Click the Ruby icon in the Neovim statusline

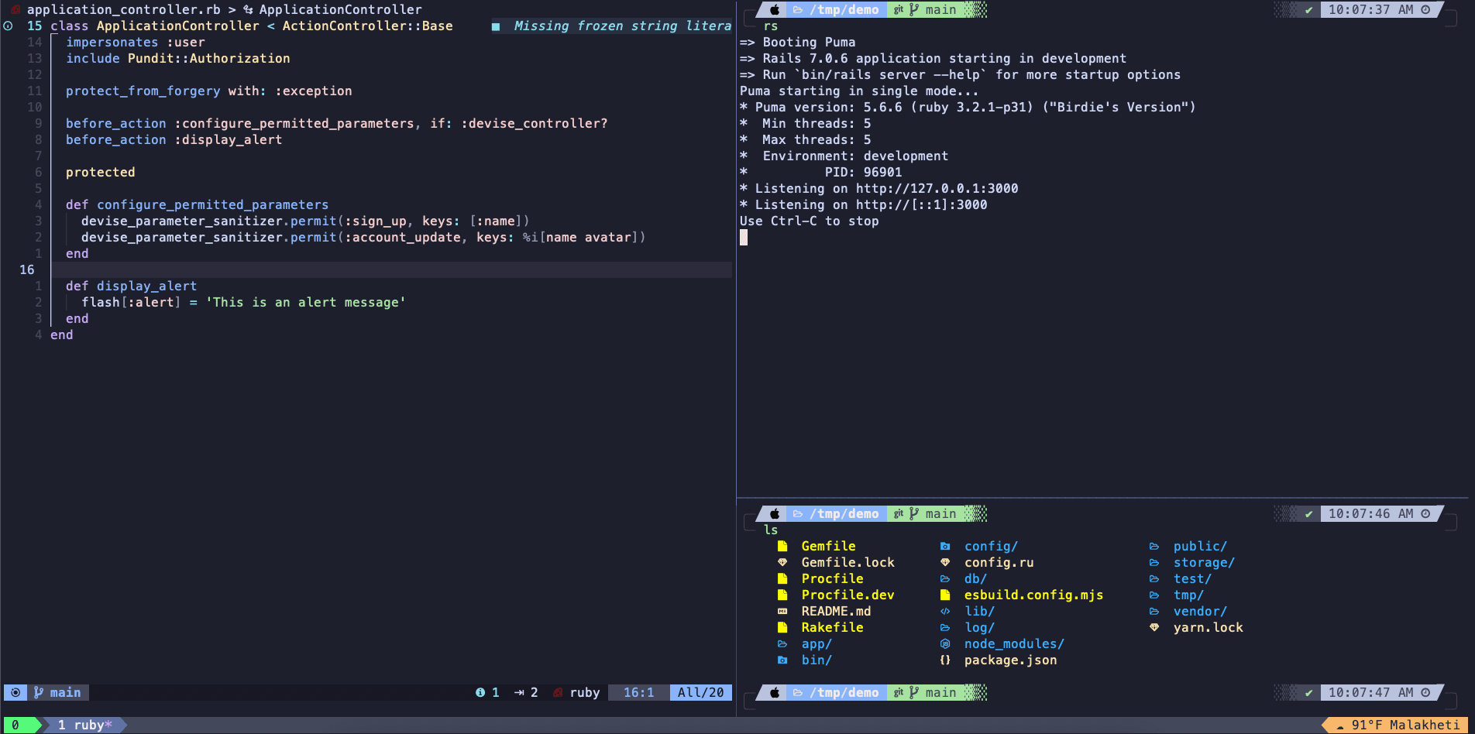[558, 692]
